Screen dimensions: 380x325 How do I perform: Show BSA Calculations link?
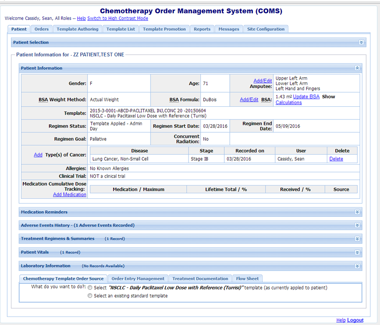coord(288,102)
